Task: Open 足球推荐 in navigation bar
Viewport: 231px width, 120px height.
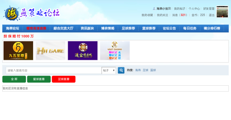Action: click(x=128, y=28)
